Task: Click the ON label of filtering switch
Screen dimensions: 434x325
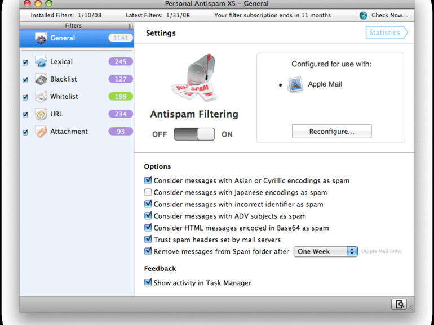Action: coord(227,134)
